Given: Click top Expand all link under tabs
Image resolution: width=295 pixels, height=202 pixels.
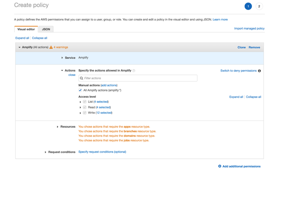Looking at the screenshot, I should tap(22, 38).
